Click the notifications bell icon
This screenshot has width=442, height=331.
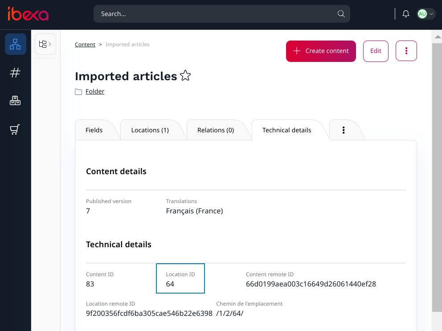[405, 14]
